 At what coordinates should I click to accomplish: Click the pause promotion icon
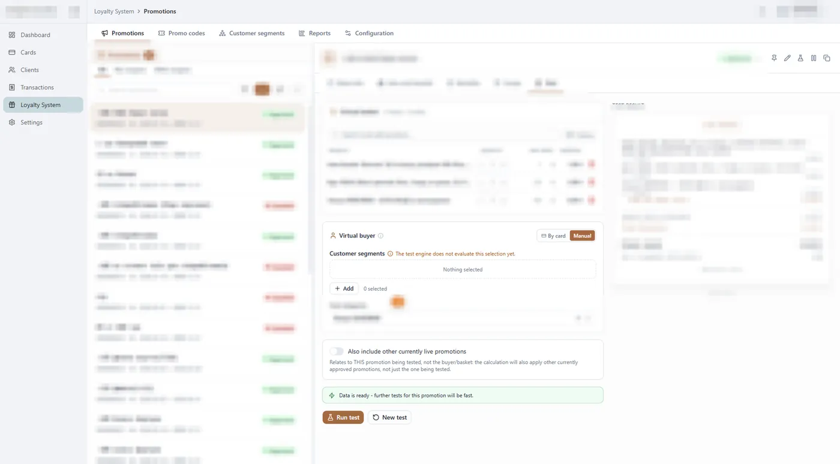pyautogui.click(x=814, y=58)
